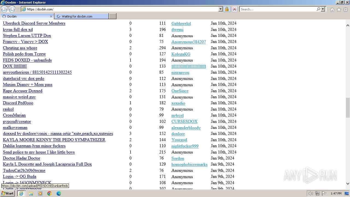This screenshot has width=350, height=197.
Task: Open the media player taskbar icon
Action: click(40, 193)
